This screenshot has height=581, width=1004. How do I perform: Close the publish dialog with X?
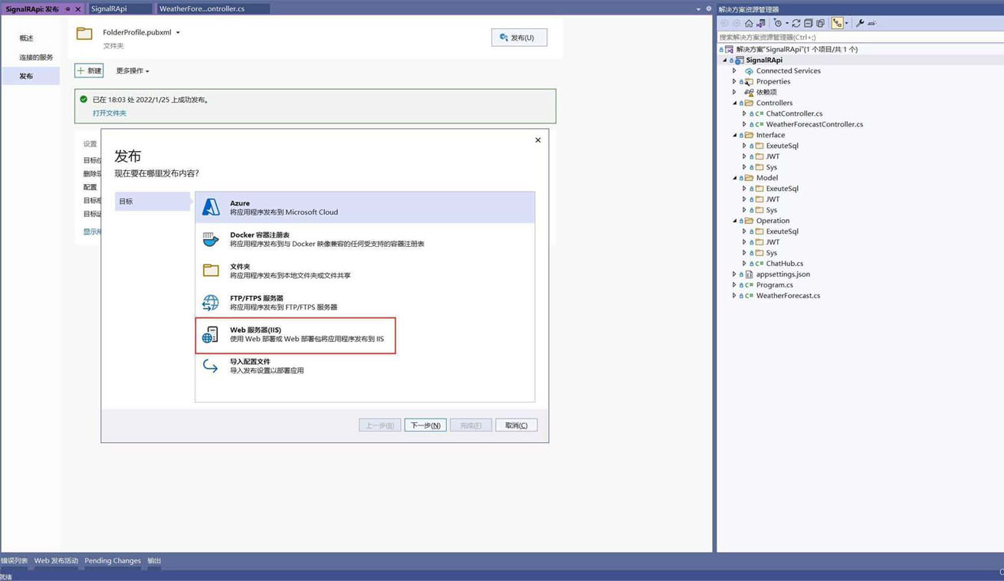(538, 140)
